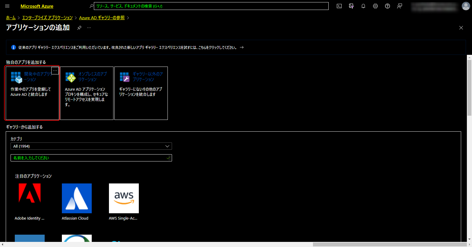Screen dimensions: 472x247
Task: Click the Atlassian Cloud label
Action: click(75, 218)
